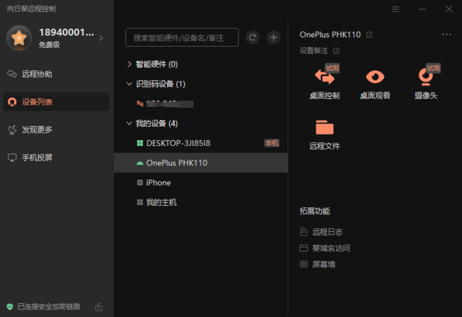Open more options for OnePlus PHK110
The width and height of the screenshot is (462, 317).
click(x=446, y=35)
